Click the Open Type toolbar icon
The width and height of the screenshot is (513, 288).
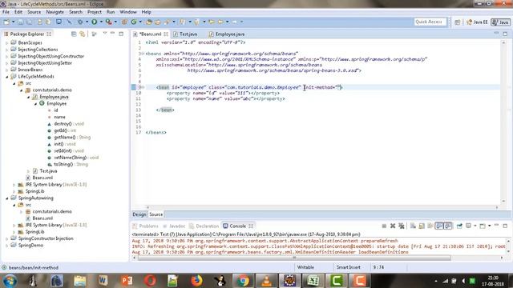[x=149, y=22]
